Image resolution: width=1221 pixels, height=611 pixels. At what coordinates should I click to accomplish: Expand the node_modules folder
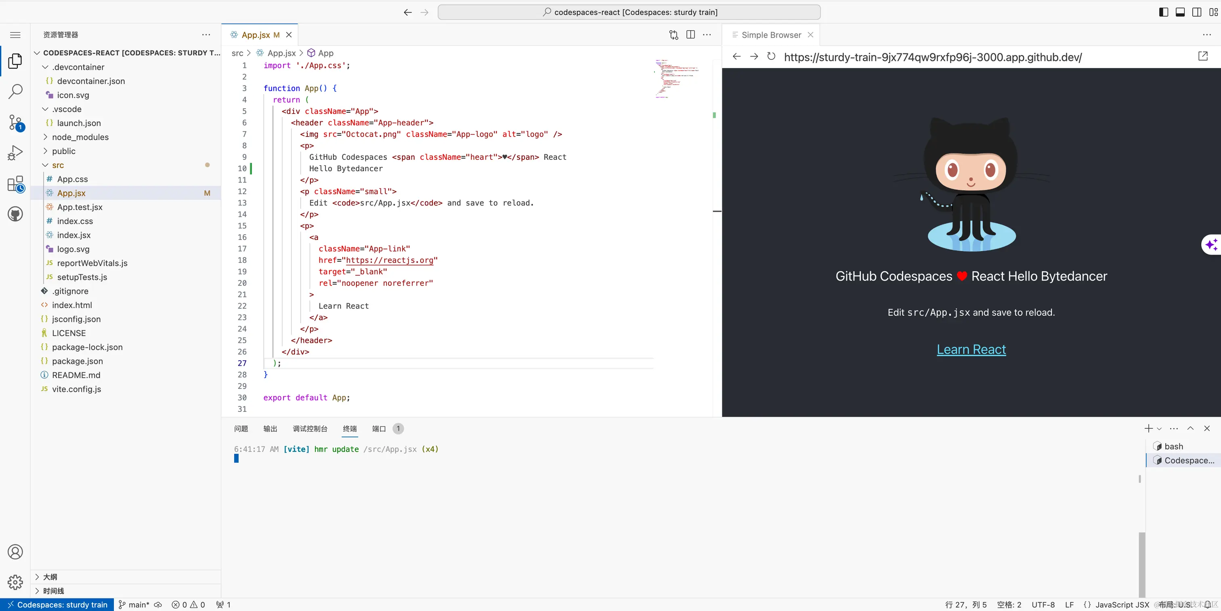[x=80, y=137]
